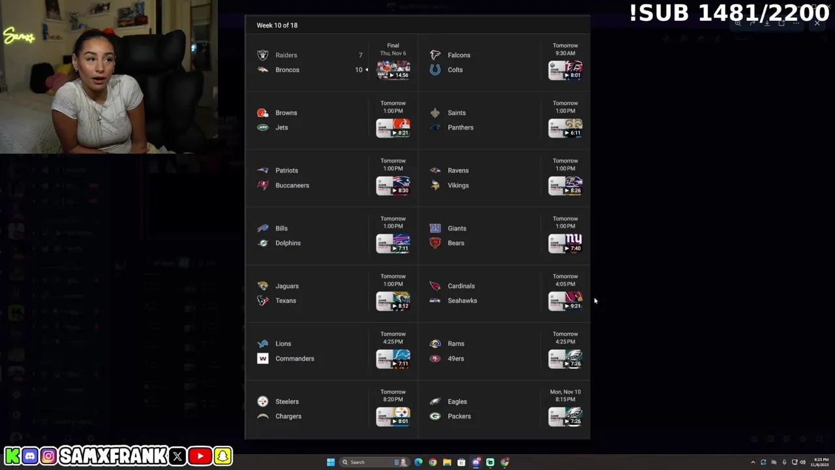
Task: Click the Texans team logo
Action: 263,301
